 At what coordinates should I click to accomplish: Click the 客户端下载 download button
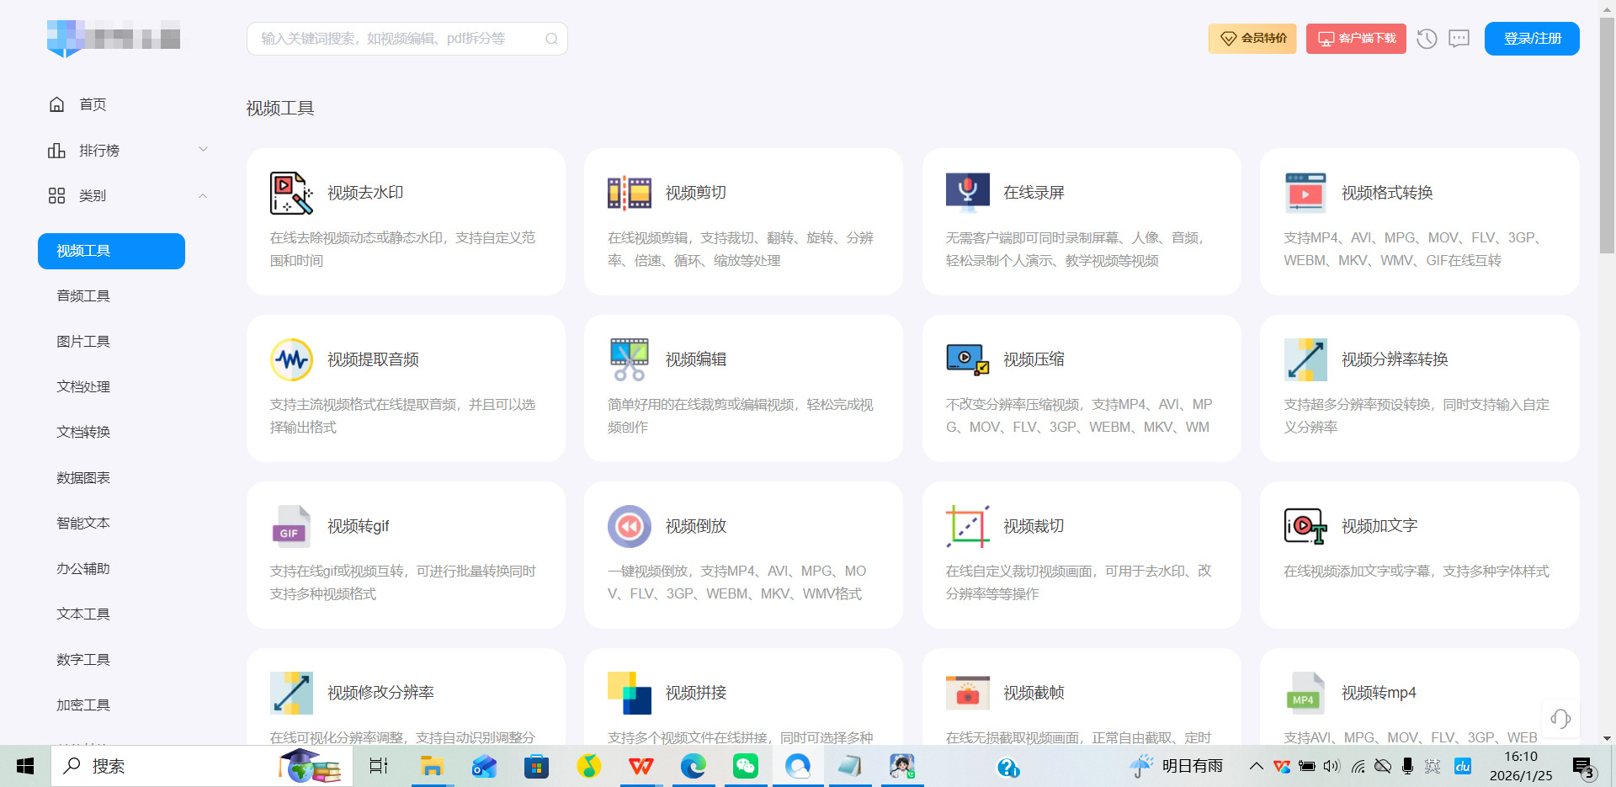pos(1356,38)
